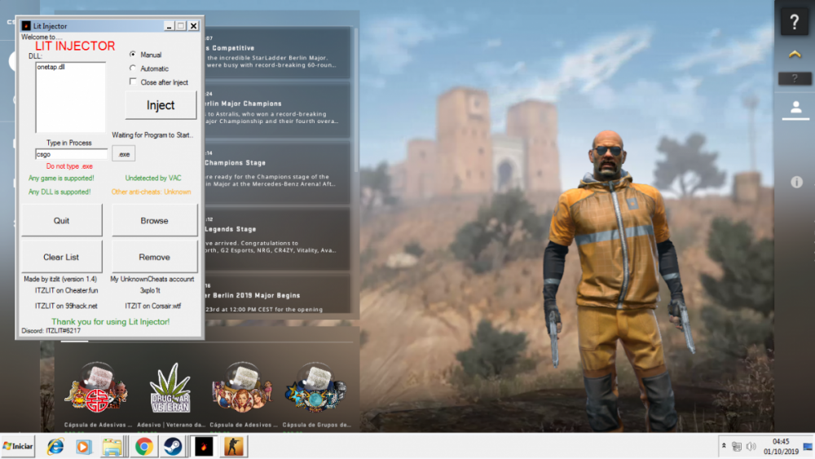The image size is (815, 459).
Task: Enable Close after Inject checkbox
Action: click(x=133, y=82)
